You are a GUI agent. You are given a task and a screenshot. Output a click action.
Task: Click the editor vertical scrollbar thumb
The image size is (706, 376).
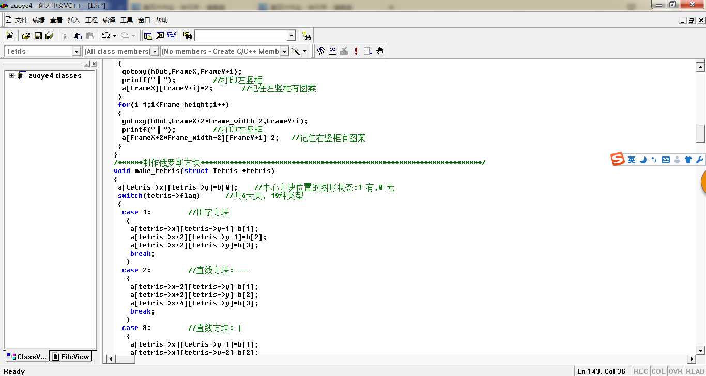[x=700, y=134]
